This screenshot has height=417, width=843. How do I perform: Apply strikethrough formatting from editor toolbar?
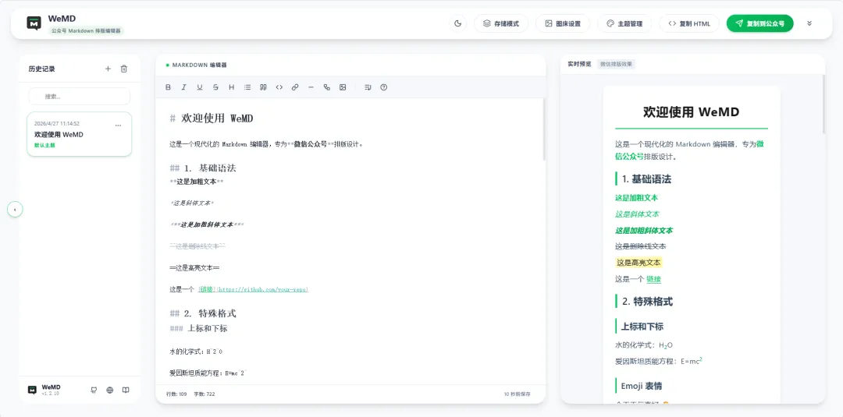point(215,87)
